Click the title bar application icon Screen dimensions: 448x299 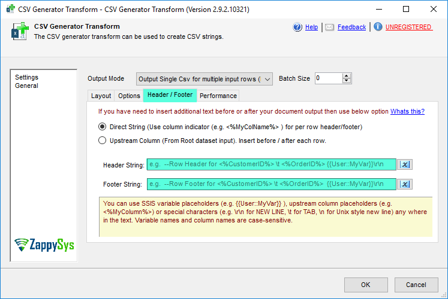[x=10, y=9]
